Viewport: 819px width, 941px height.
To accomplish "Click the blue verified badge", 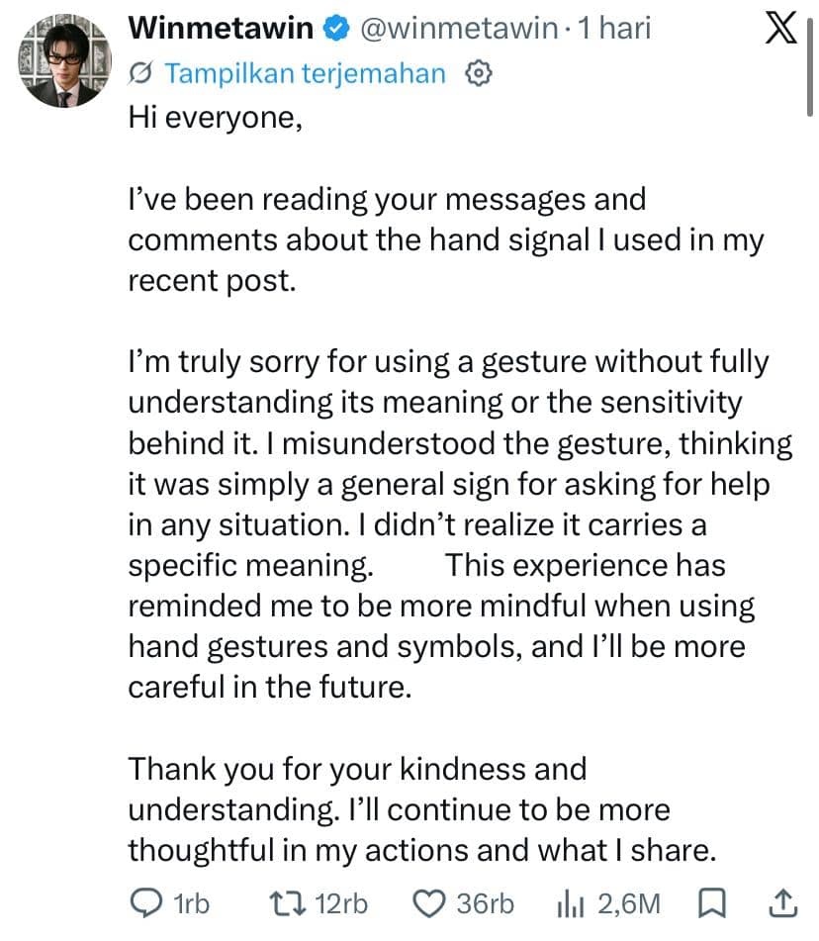I will point(336,29).
